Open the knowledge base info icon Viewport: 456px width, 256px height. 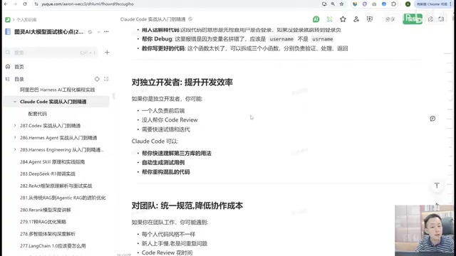tap(90, 32)
